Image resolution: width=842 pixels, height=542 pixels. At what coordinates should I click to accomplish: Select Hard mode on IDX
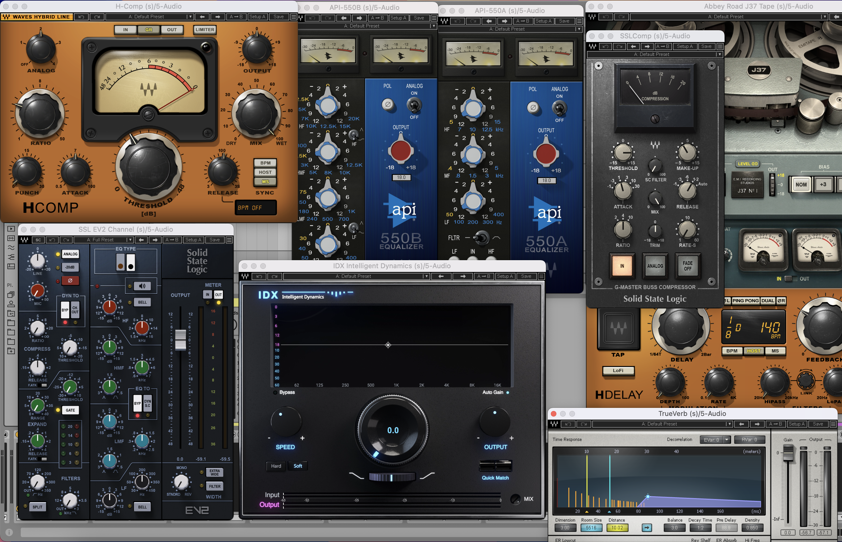(276, 466)
